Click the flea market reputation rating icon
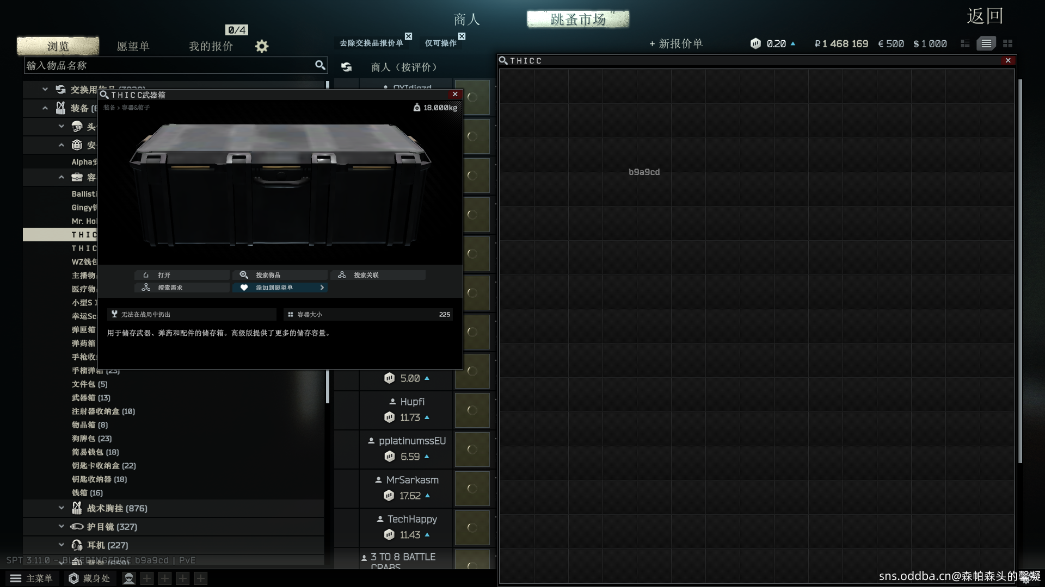This screenshot has width=1045, height=587. tap(755, 43)
